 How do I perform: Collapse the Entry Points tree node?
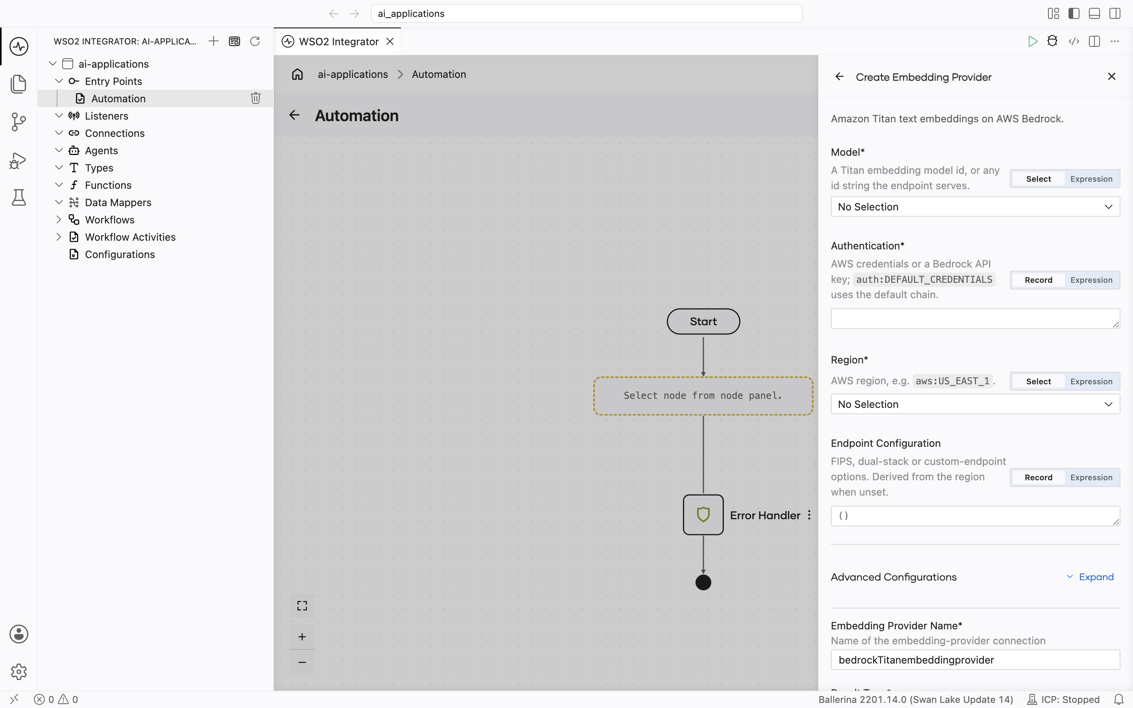tap(59, 81)
